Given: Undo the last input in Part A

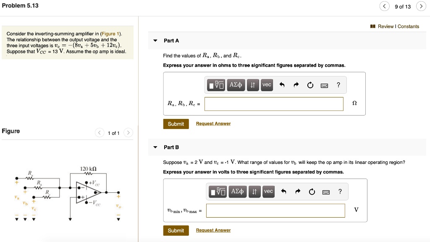Looking at the screenshot, I should click(282, 85).
